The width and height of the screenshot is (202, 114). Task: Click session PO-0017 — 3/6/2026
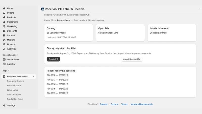coord(57,80)
